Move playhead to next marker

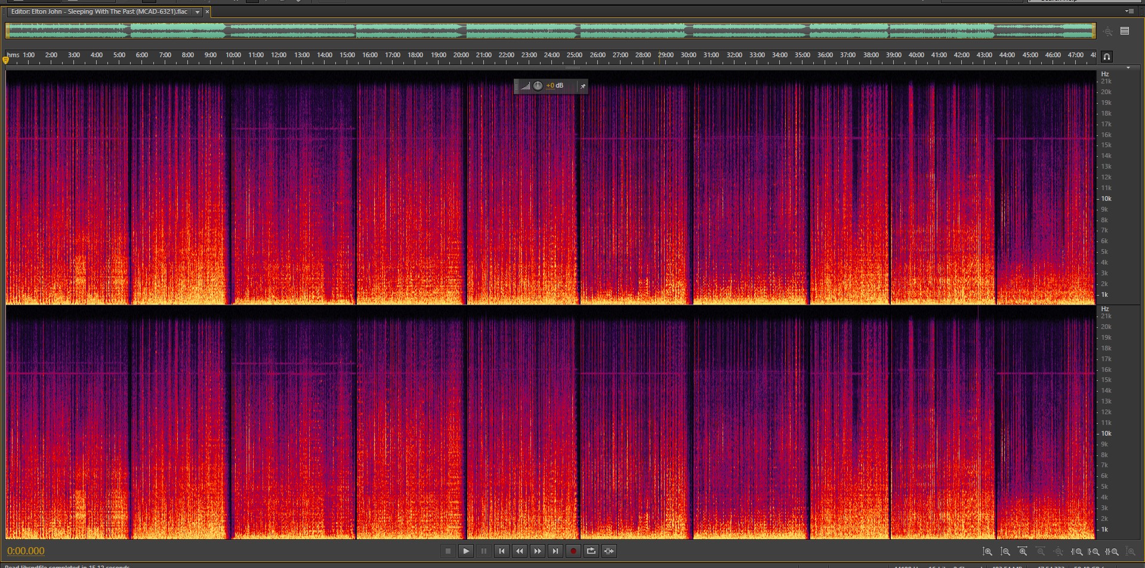coord(555,551)
